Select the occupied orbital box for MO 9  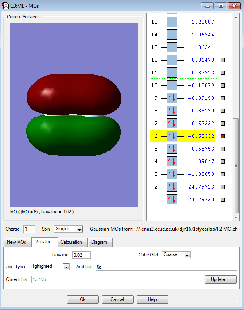172,98
